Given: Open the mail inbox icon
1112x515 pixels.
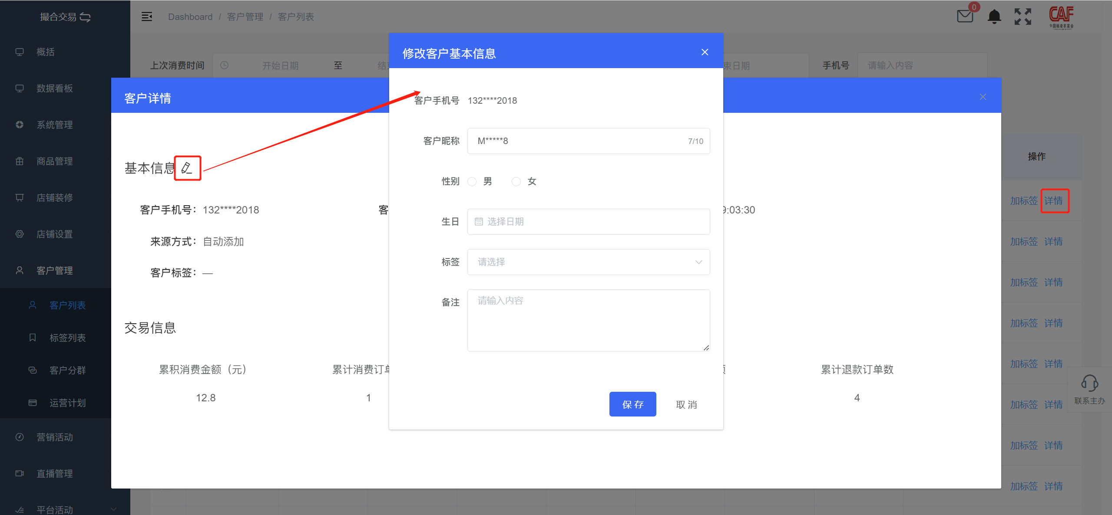Looking at the screenshot, I should click(x=965, y=16).
